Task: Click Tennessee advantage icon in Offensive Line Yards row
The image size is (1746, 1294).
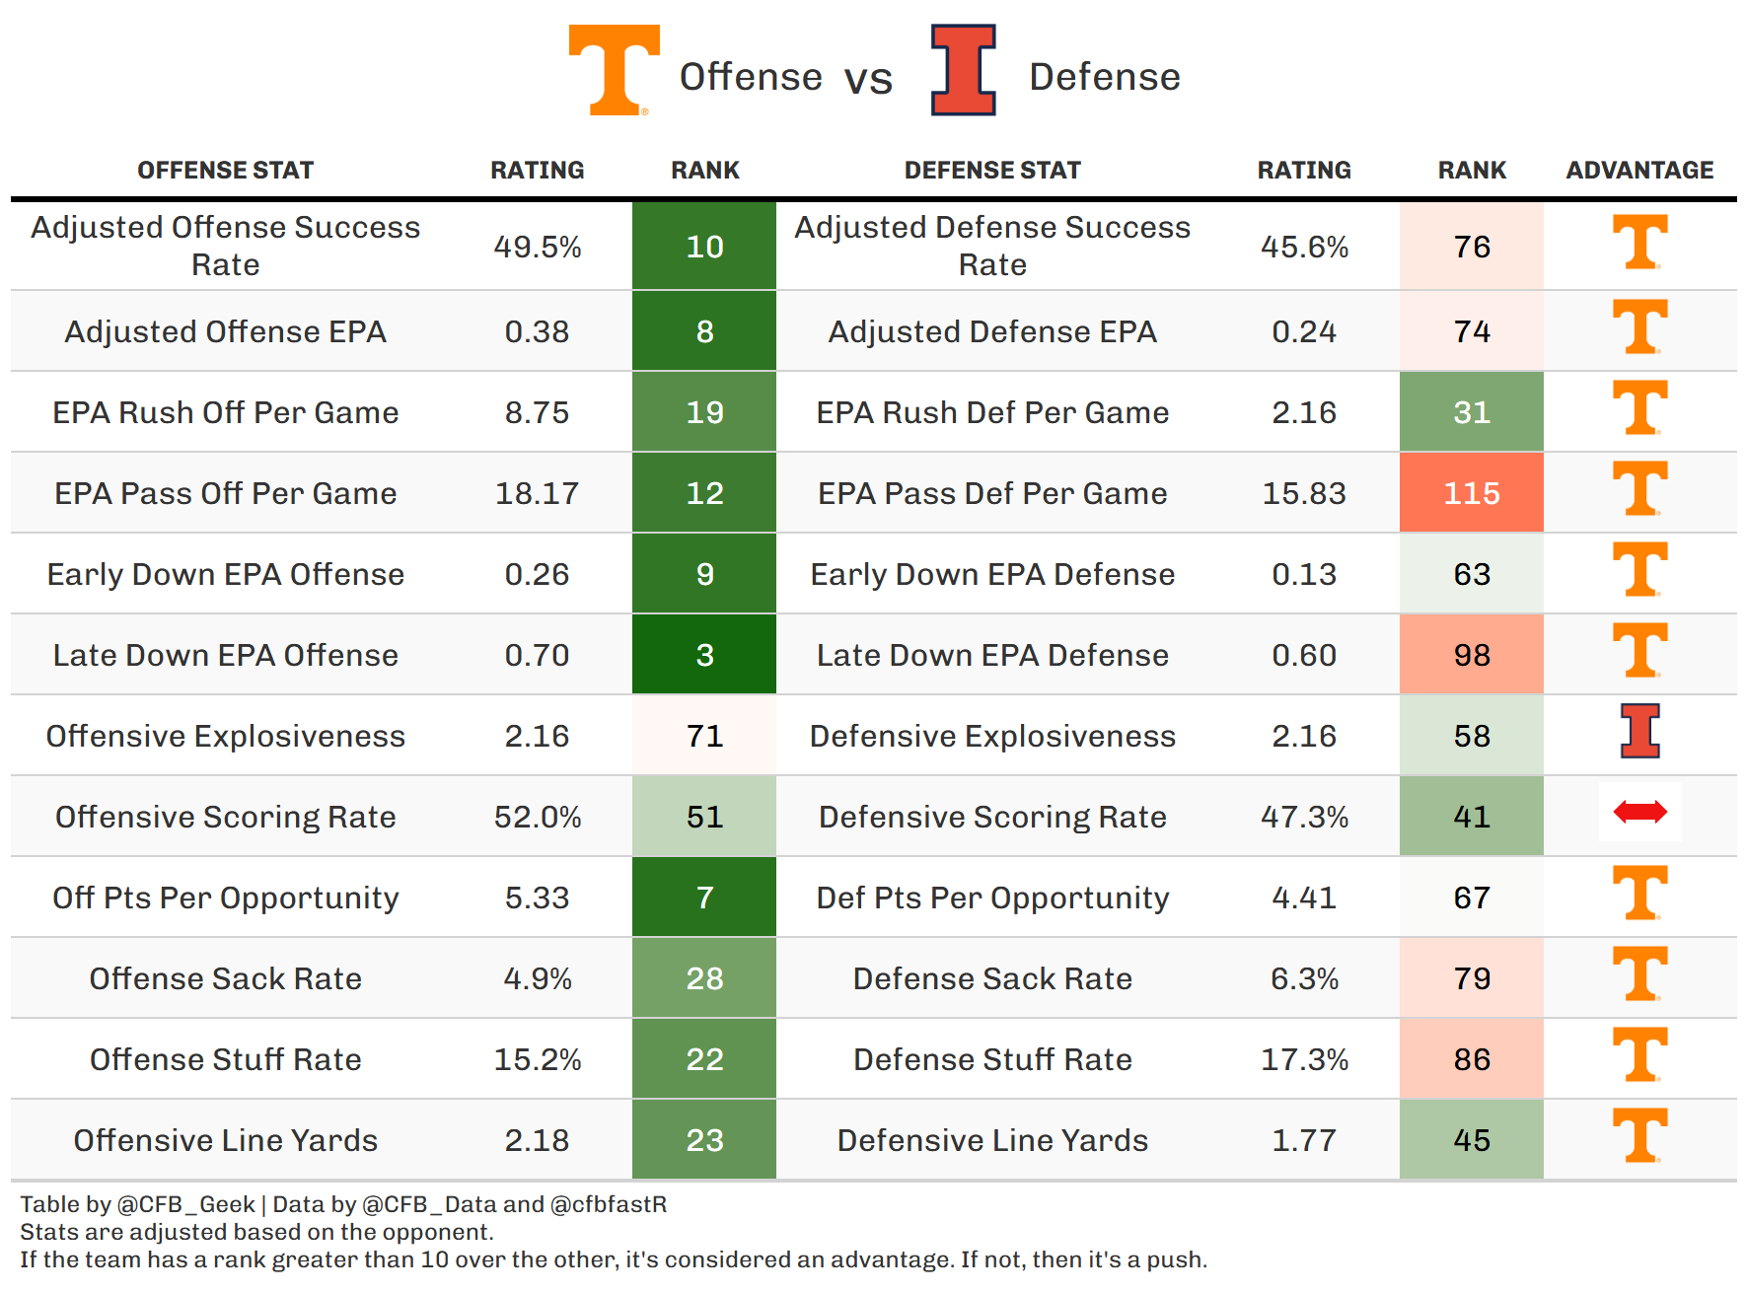Action: (1639, 1135)
